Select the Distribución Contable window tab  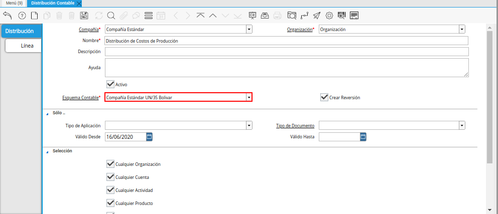pyautogui.click(x=53, y=3)
